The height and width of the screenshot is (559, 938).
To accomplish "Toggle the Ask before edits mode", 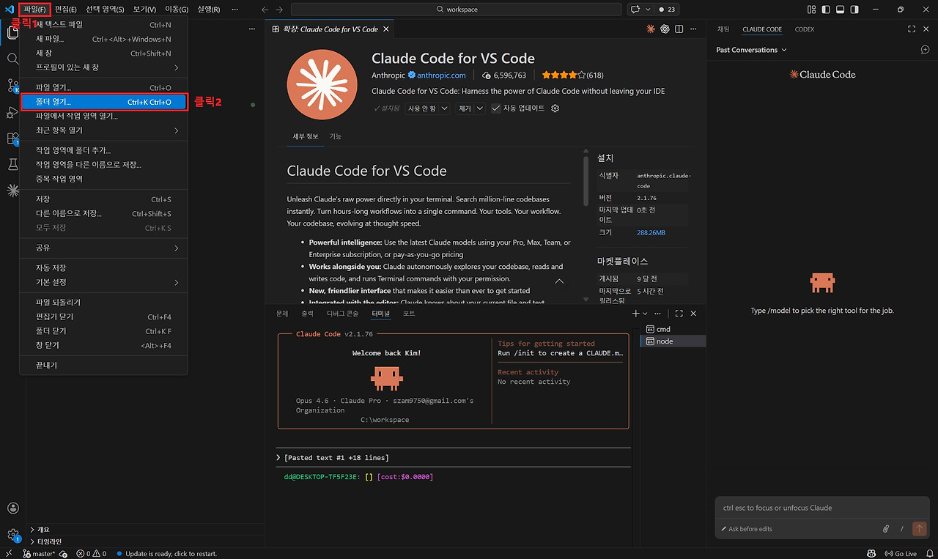I will [746, 529].
